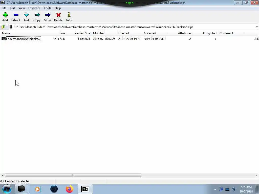Click the 7-Zip title bar icon
Screen dimensions: 259x194
pyautogui.click(x=3, y=3)
